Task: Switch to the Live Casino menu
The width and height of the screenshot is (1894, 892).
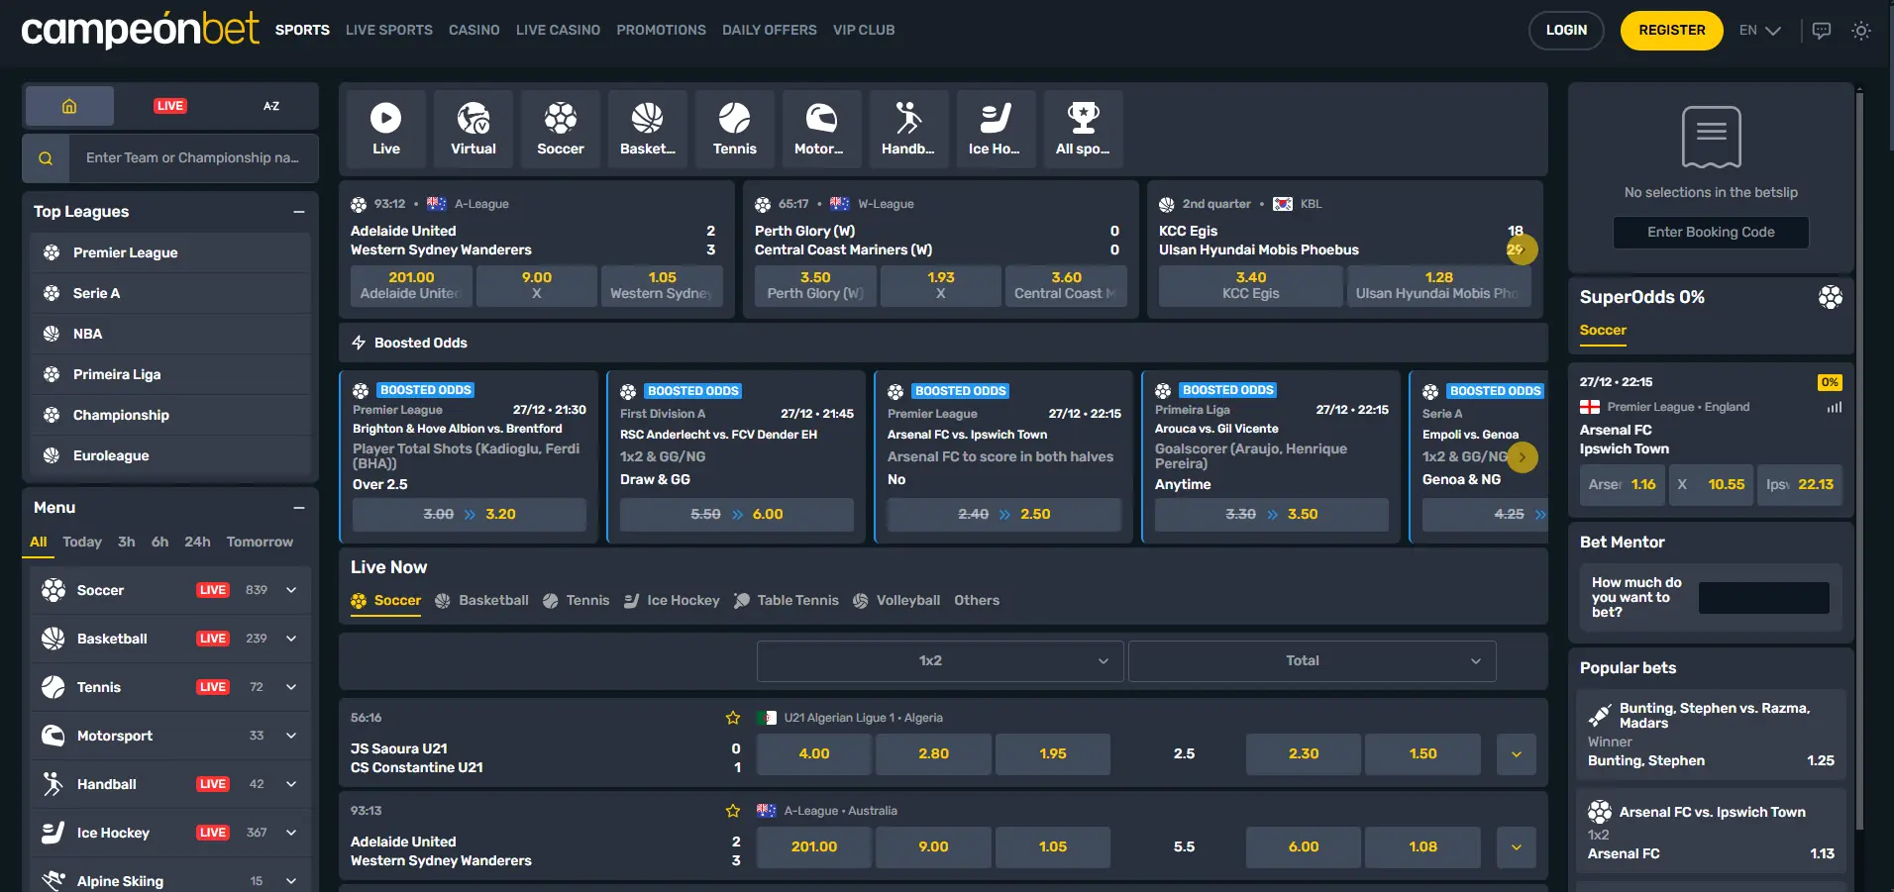Action: click(558, 31)
